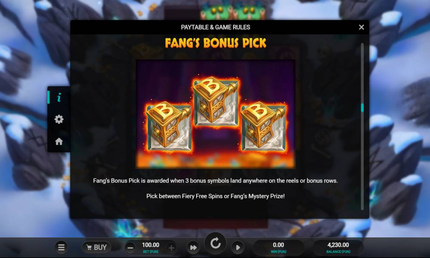Viewport: 430px width, 258px height.
Task: Spin the reels with circular arrow
Action: [215, 243]
